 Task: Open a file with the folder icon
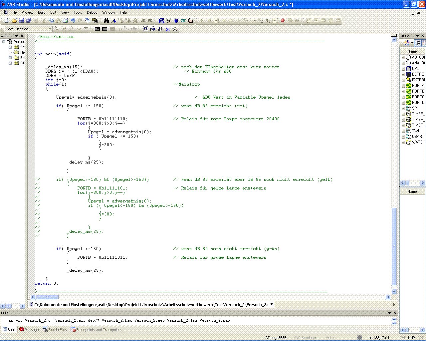(x=14, y=21)
